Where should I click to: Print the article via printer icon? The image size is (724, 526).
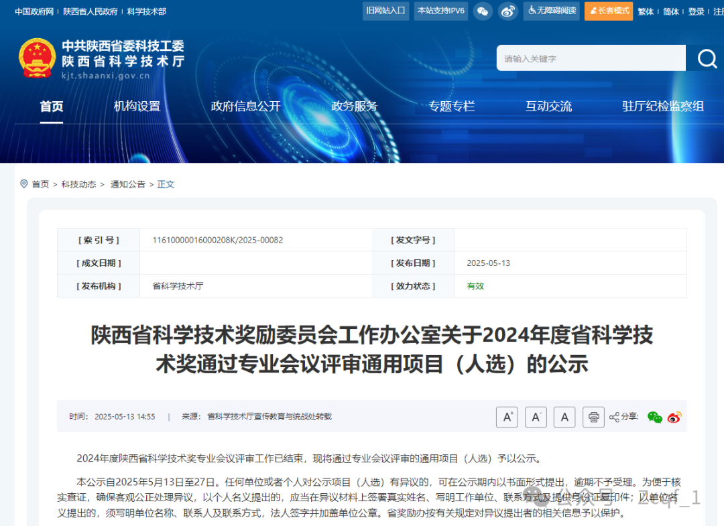click(593, 417)
